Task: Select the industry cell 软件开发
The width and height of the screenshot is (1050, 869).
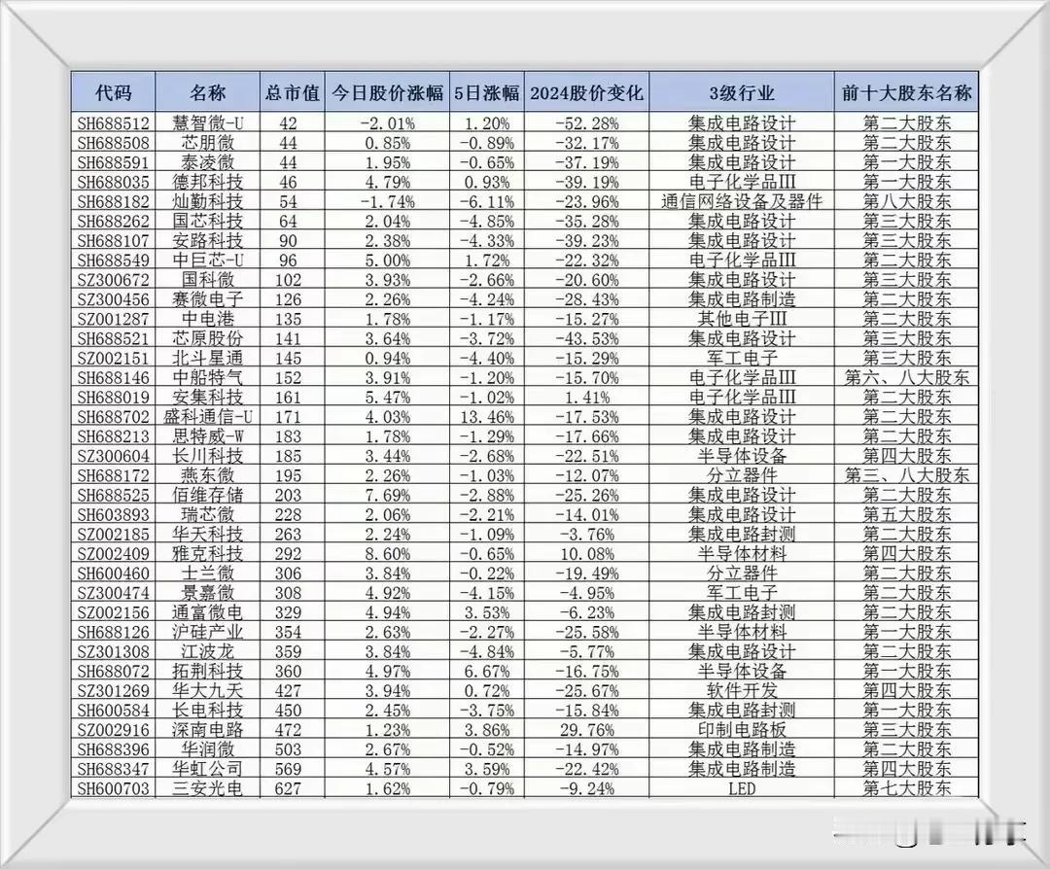Action: [741, 691]
